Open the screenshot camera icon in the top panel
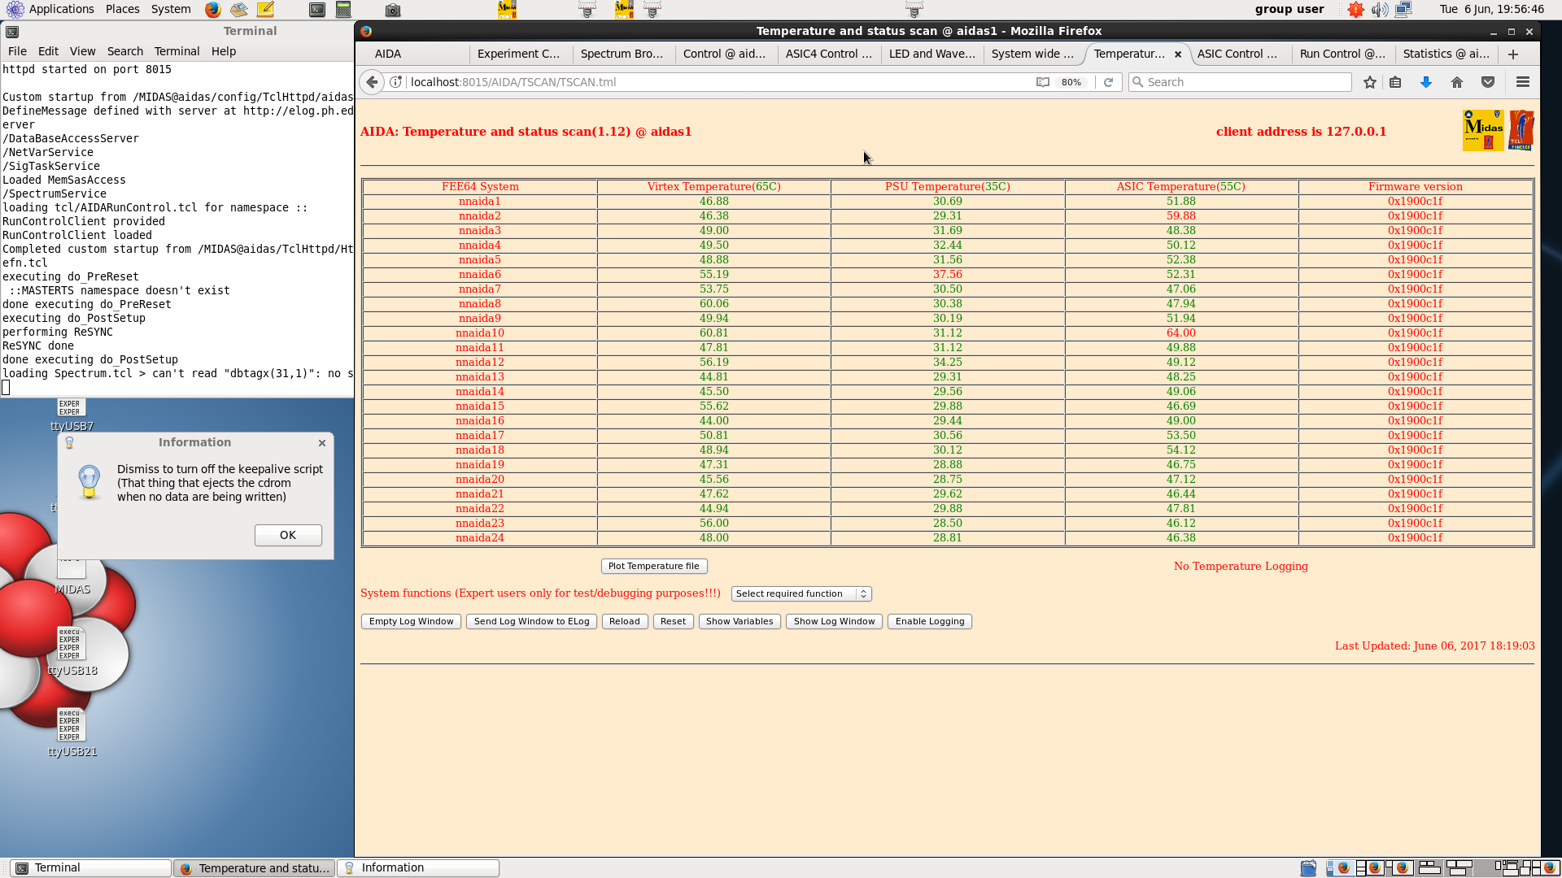The image size is (1562, 878). tap(393, 10)
